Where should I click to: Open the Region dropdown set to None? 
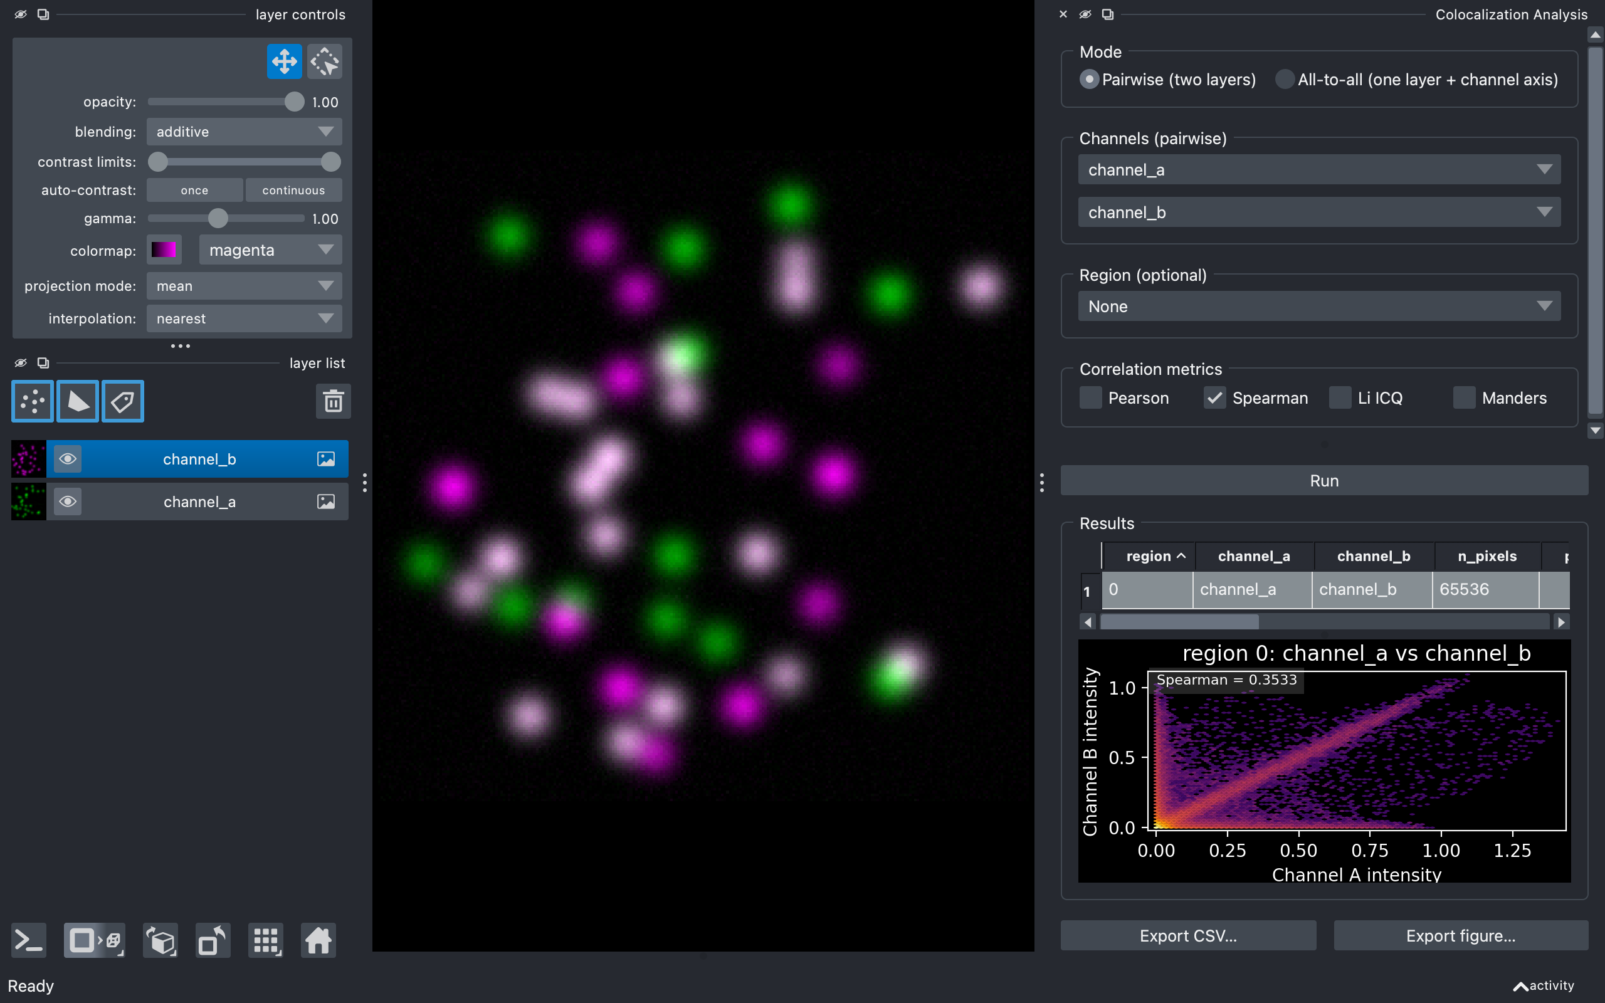coord(1319,307)
